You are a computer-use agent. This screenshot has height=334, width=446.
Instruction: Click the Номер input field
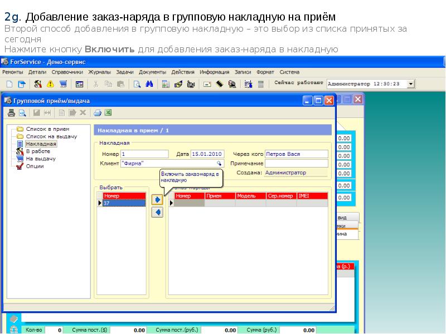tap(144, 154)
